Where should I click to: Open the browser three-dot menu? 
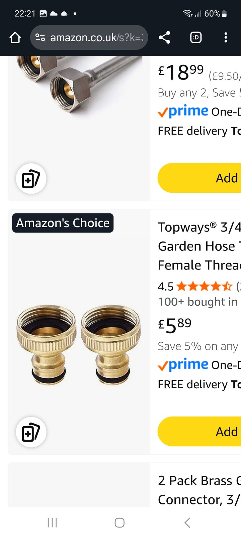(x=226, y=38)
